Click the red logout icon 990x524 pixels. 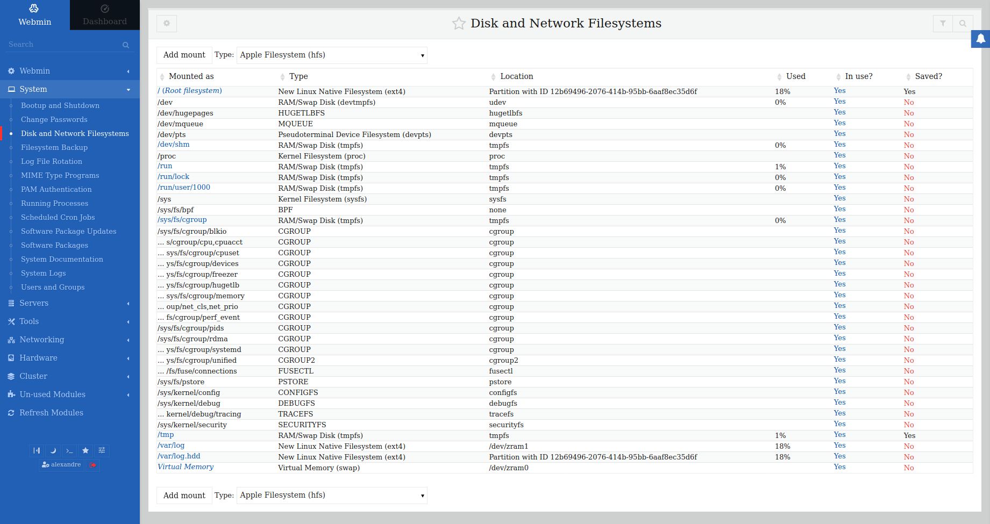(x=93, y=465)
